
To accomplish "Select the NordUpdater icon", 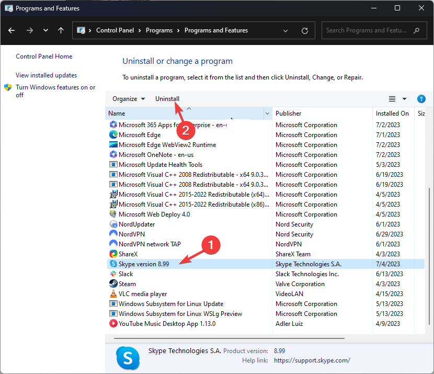I will click(113, 224).
